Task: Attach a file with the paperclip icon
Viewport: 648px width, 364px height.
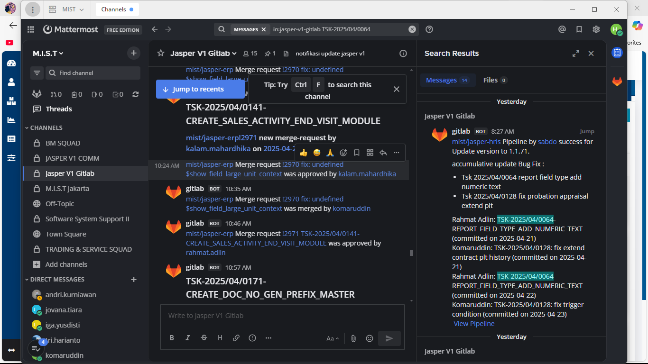Action: tap(353, 338)
